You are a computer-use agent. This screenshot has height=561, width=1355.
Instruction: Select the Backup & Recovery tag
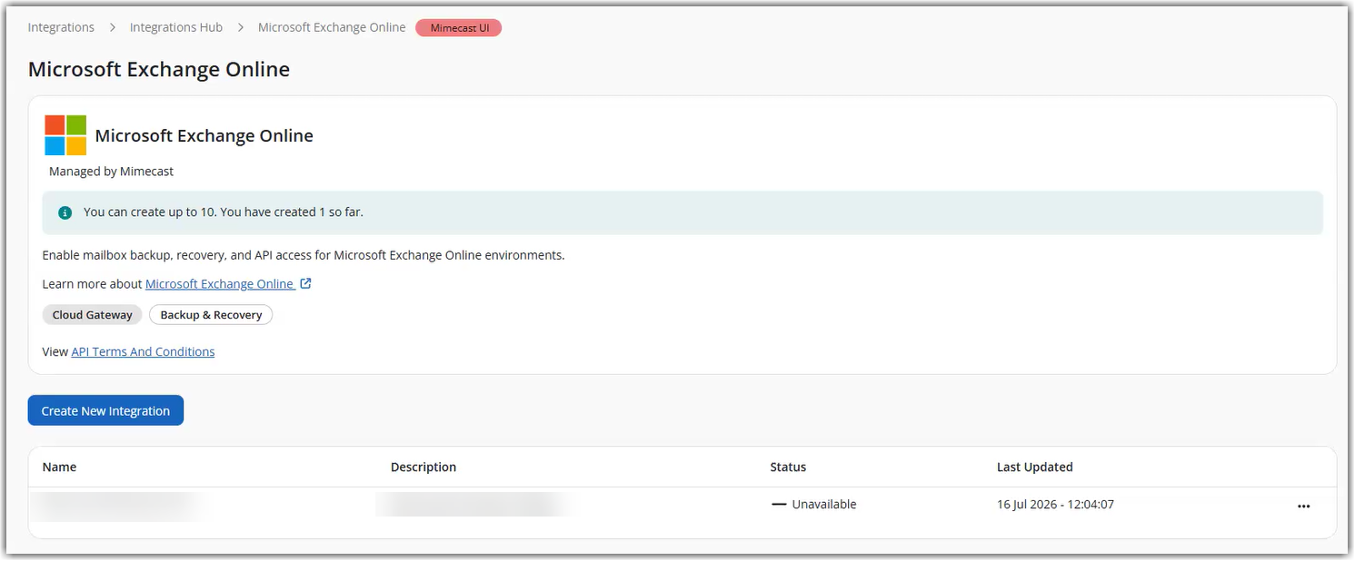211,315
